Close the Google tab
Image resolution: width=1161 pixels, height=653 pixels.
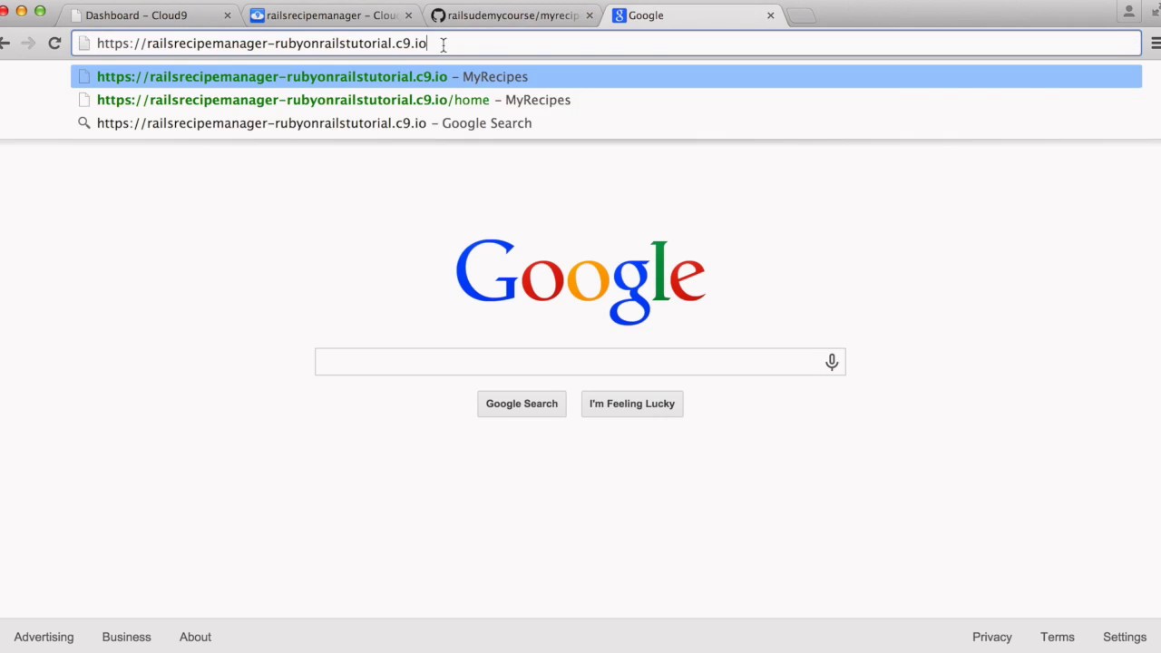click(x=771, y=15)
